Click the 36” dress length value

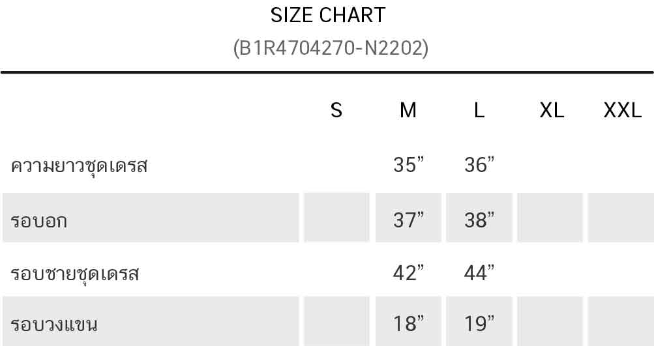[x=479, y=166]
